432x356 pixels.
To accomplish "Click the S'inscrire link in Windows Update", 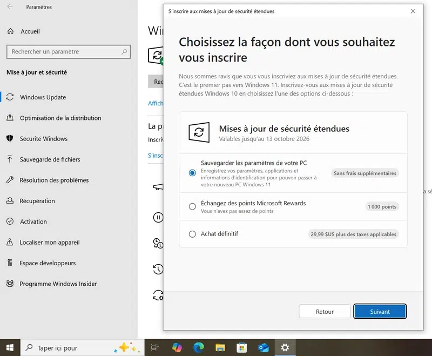I will pos(156,156).
